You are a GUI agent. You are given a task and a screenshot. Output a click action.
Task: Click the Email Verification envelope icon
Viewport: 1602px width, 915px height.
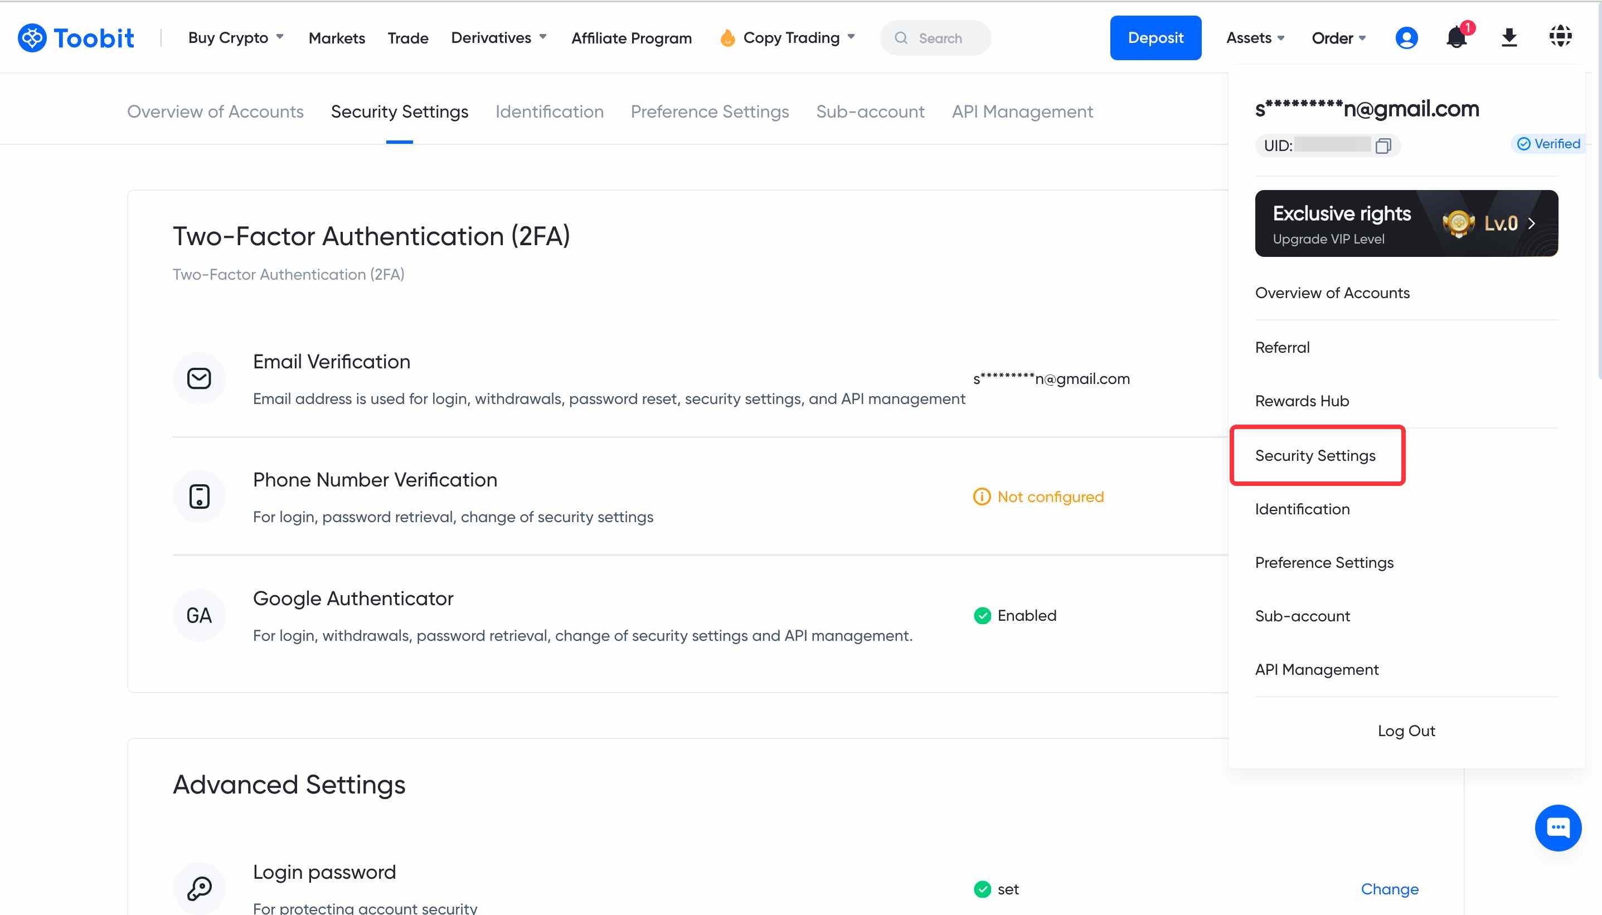[x=199, y=378]
